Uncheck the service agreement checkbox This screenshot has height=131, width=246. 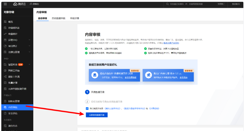[87, 108]
